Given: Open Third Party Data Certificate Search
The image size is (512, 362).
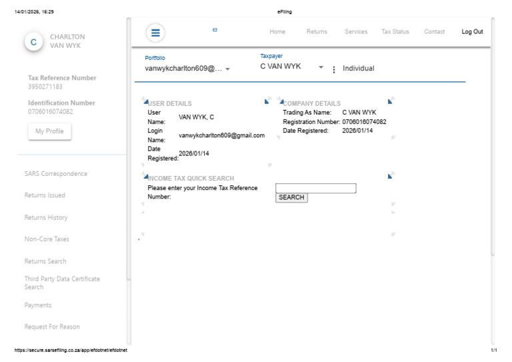Looking at the screenshot, I should click(x=62, y=283).
